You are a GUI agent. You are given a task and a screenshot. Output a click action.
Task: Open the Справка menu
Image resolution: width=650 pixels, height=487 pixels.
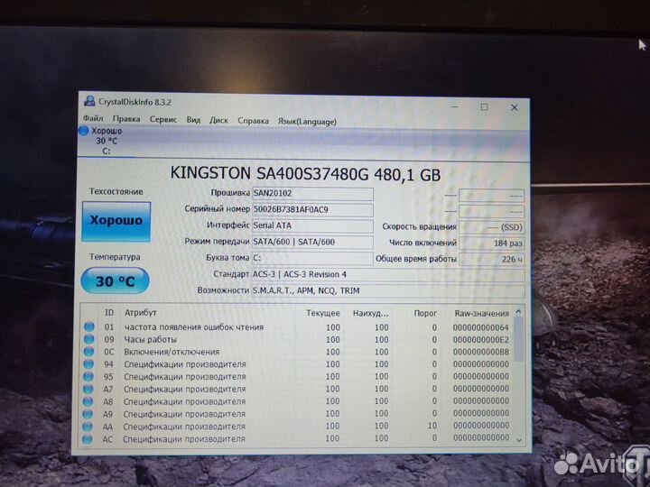coord(253,121)
